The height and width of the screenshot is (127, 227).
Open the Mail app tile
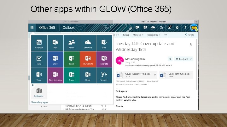(x=55, y=43)
